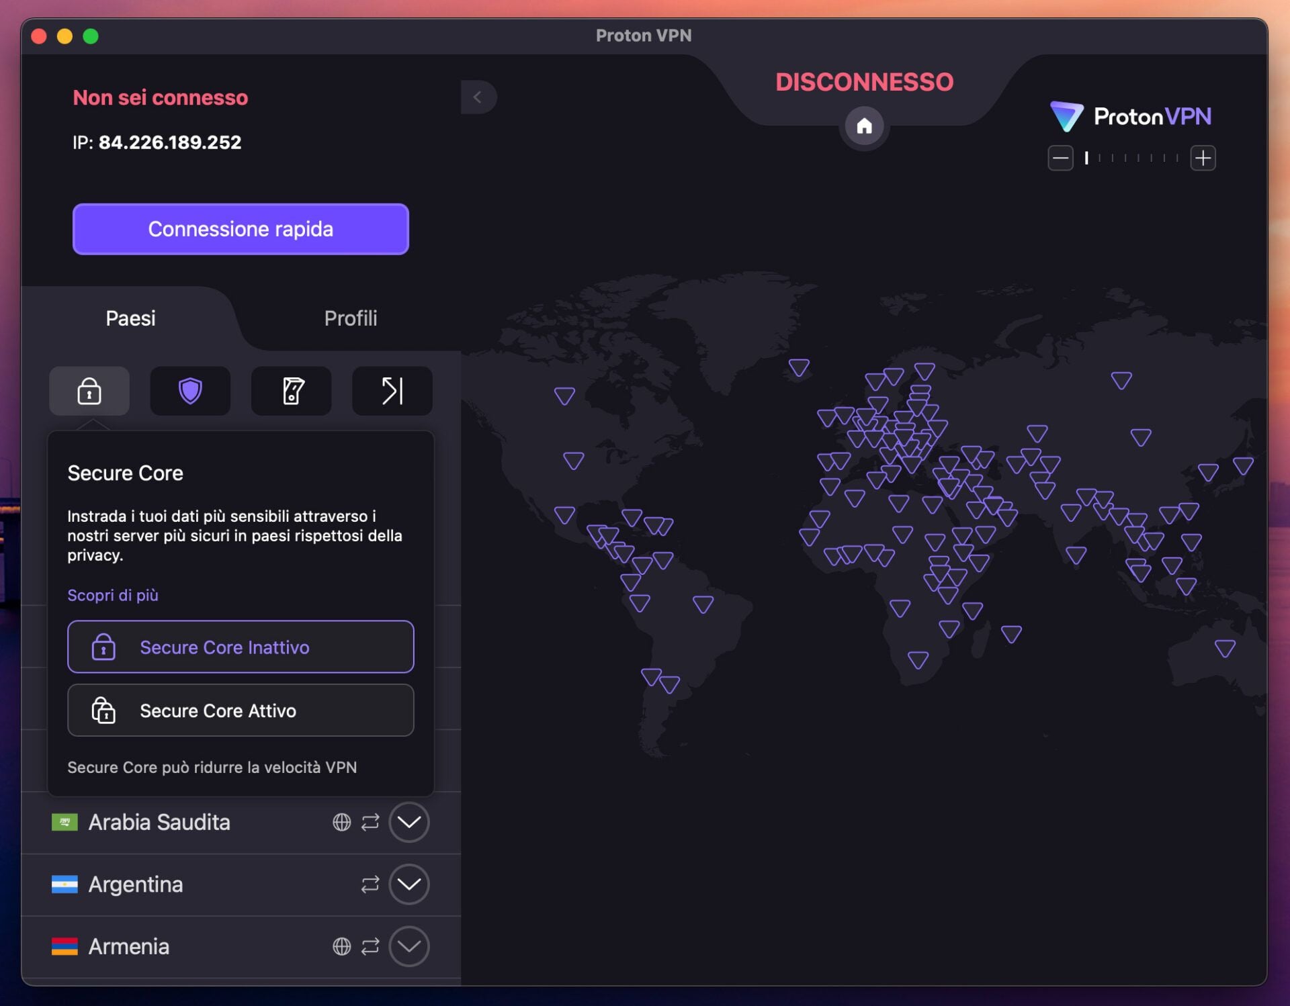Switch to the Paesi tab
The height and width of the screenshot is (1006, 1290).
coord(130,318)
